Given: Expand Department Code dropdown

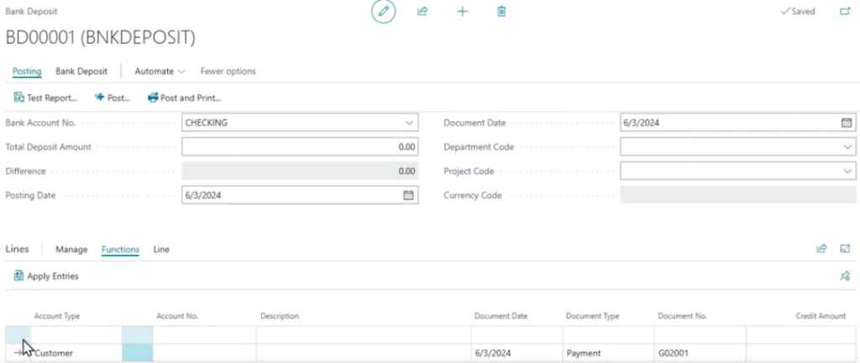Looking at the screenshot, I should click(x=847, y=147).
